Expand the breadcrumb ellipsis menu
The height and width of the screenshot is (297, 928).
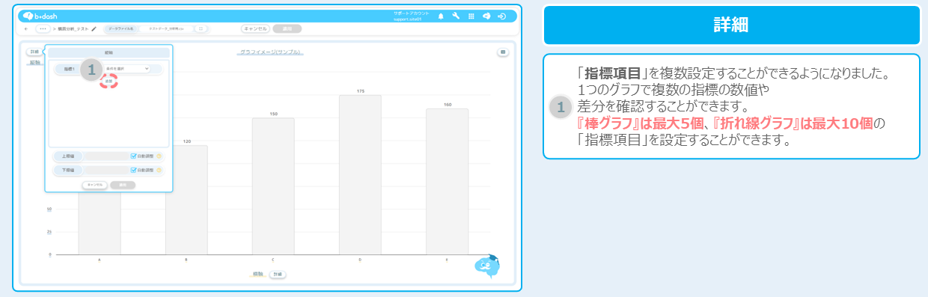point(43,28)
